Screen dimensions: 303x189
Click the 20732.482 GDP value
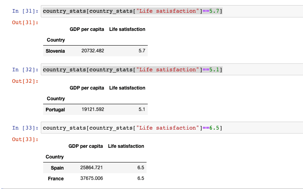(93, 51)
